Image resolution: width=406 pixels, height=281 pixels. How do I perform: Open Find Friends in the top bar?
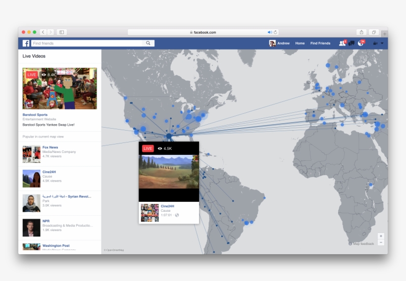pyautogui.click(x=320, y=44)
